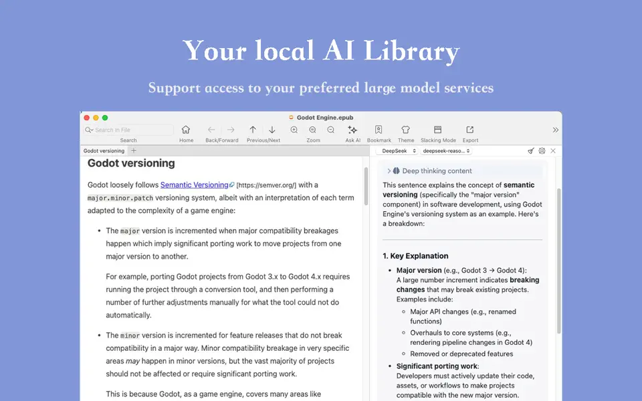Open the toolbar overflow chevron menu
The image size is (642, 401).
point(556,130)
